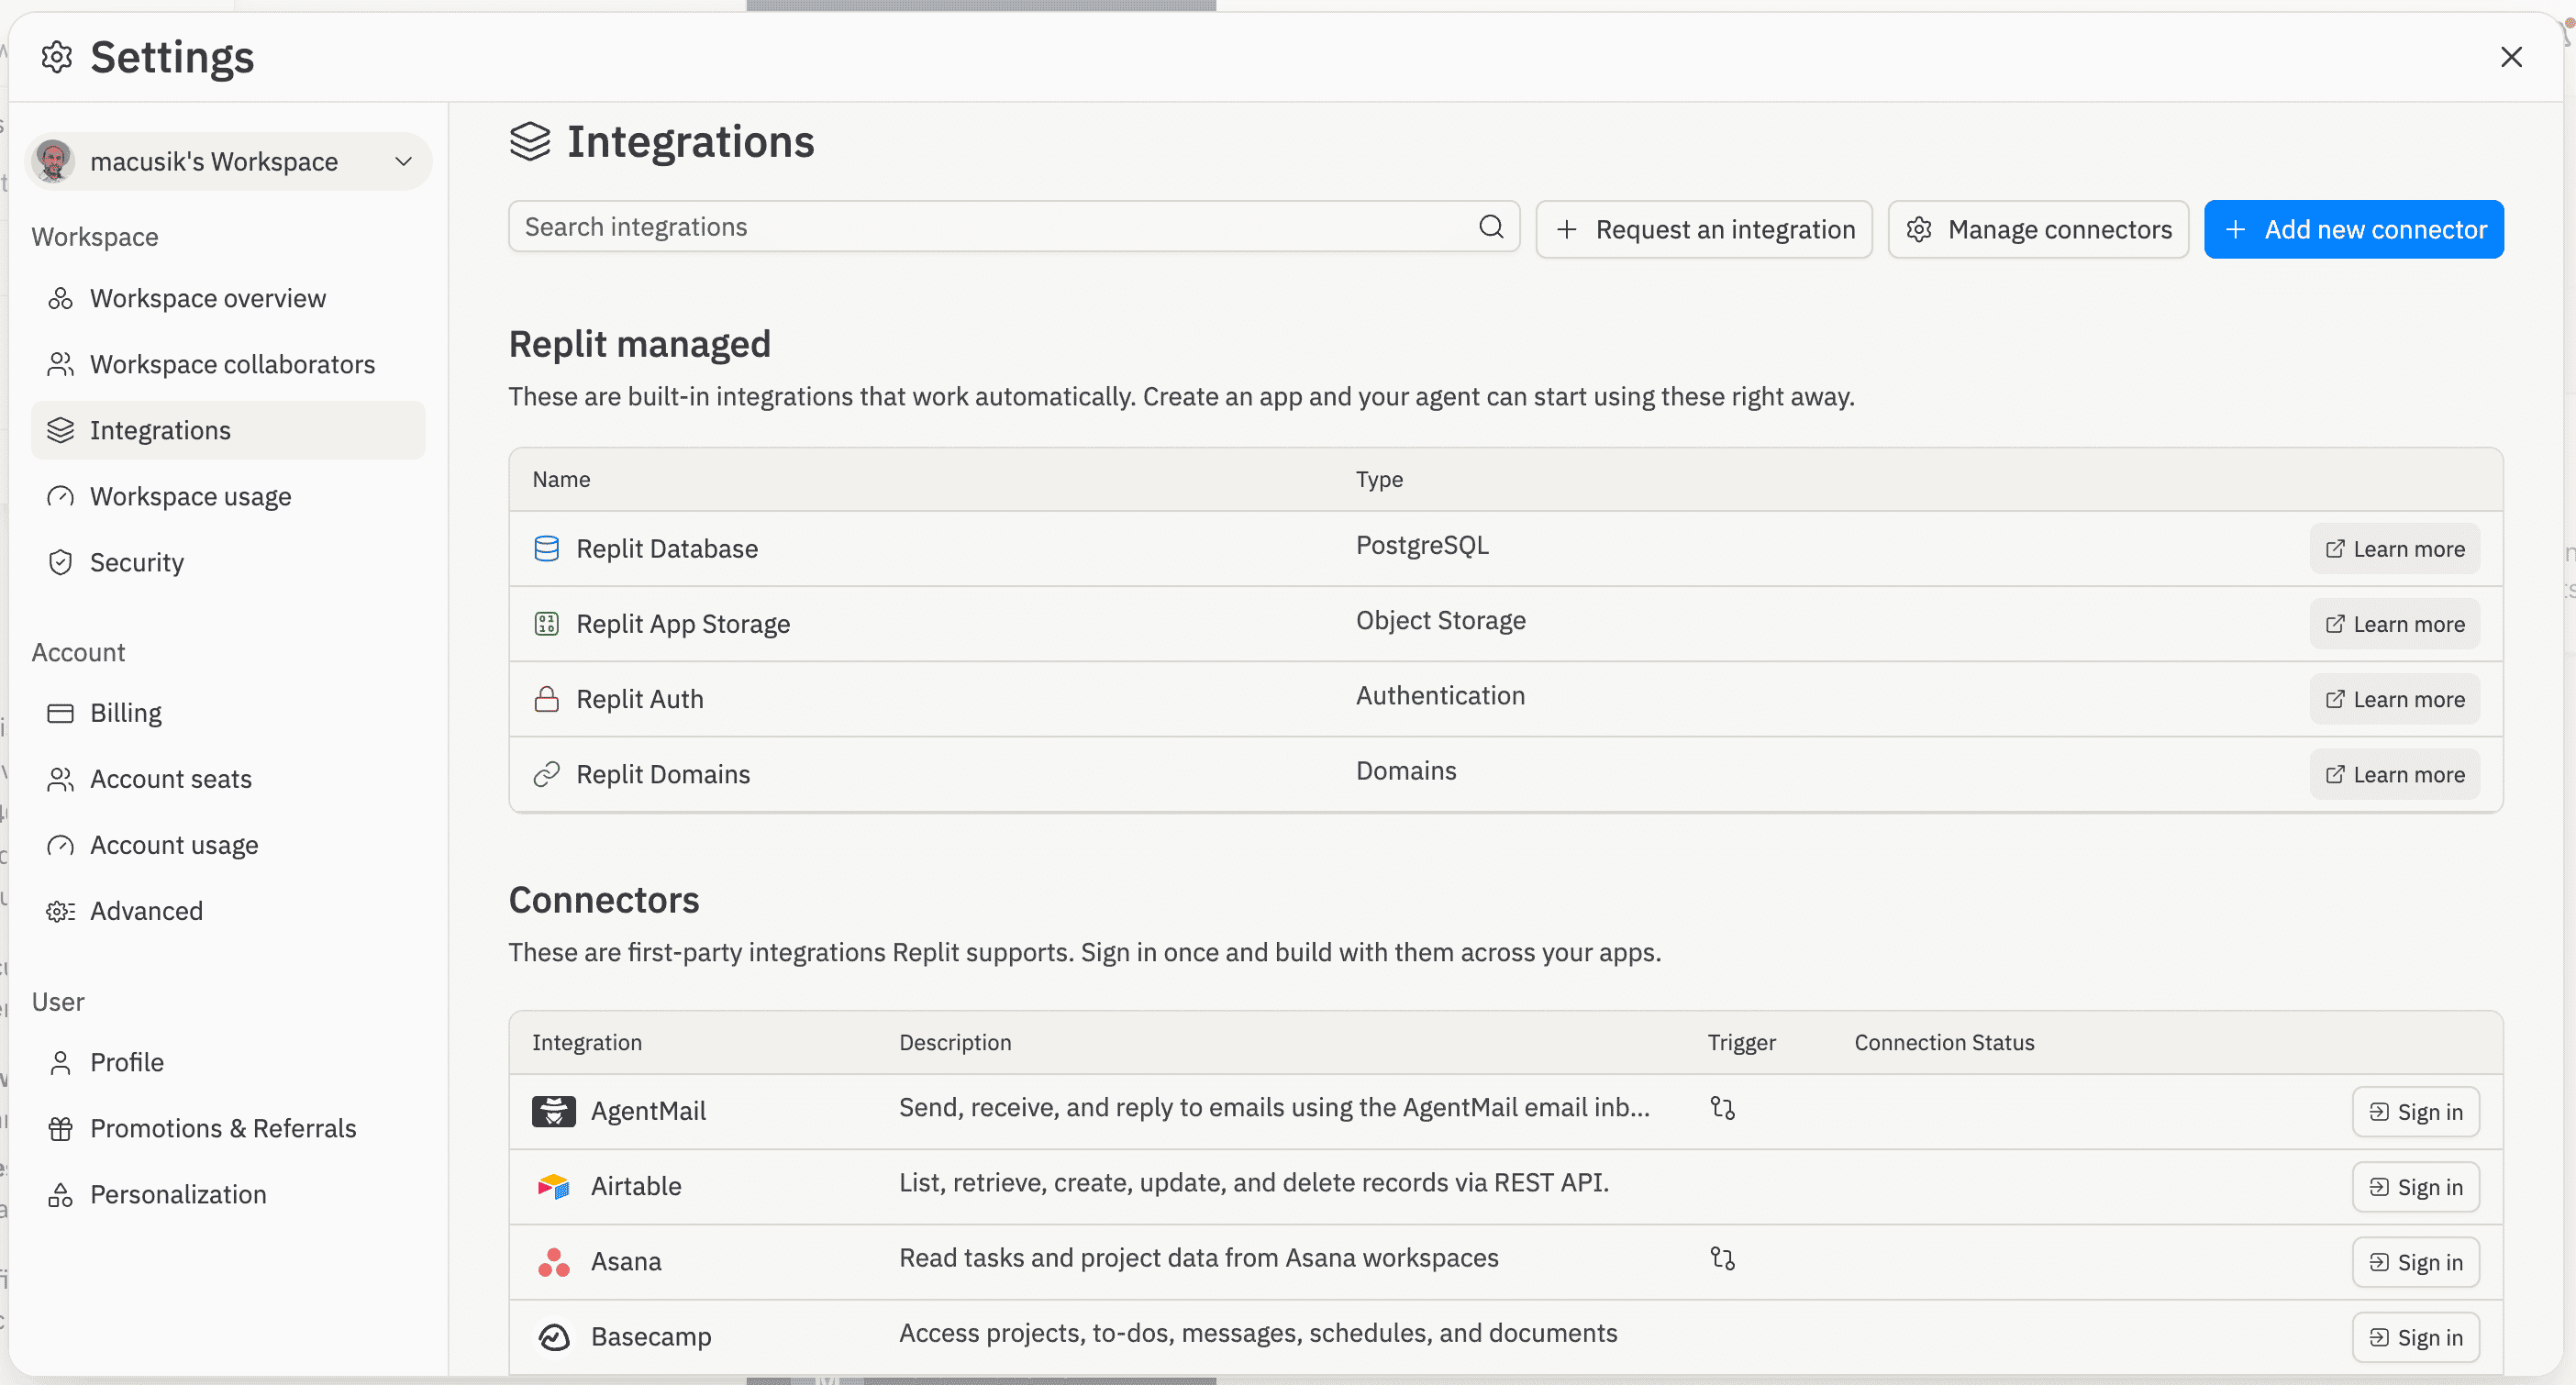Click the Replit Domains link icon

(x=546, y=774)
